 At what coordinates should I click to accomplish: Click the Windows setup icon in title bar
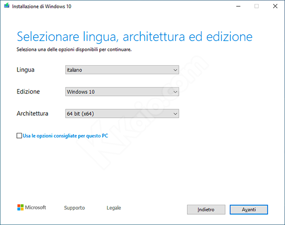7,6
